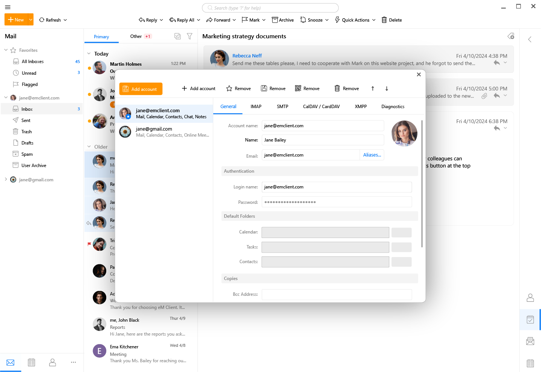Image resolution: width=541 pixels, height=372 pixels.
Task: Archive the current message
Action: 282,20
